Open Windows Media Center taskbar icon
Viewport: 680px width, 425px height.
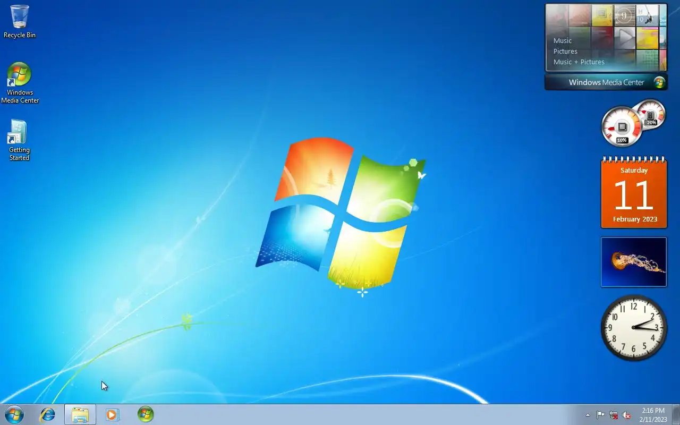click(x=146, y=414)
